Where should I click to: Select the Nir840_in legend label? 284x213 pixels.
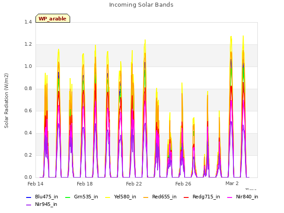click(x=247, y=197)
